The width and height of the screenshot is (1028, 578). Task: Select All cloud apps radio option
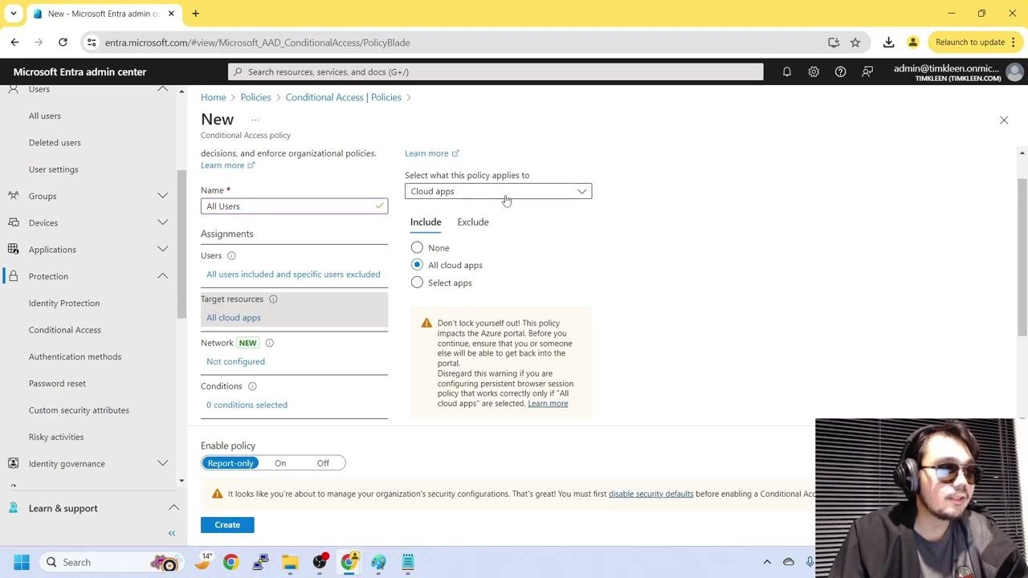click(x=417, y=265)
